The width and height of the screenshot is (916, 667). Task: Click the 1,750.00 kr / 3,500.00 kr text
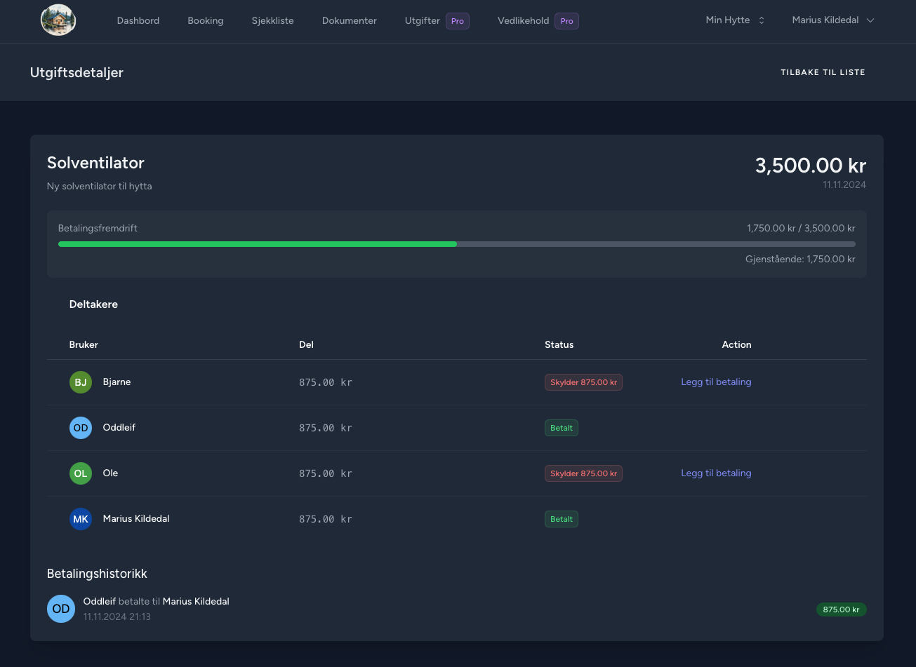[x=801, y=229]
